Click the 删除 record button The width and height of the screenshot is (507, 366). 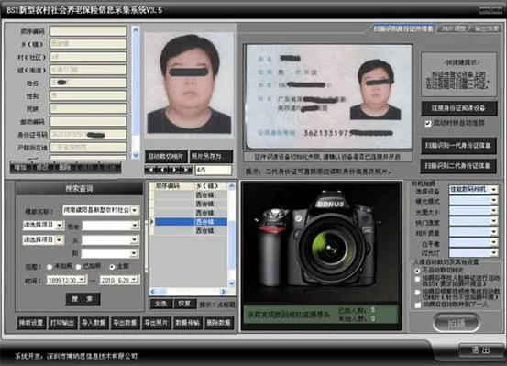pyautogui.click(x=65, y=167)
